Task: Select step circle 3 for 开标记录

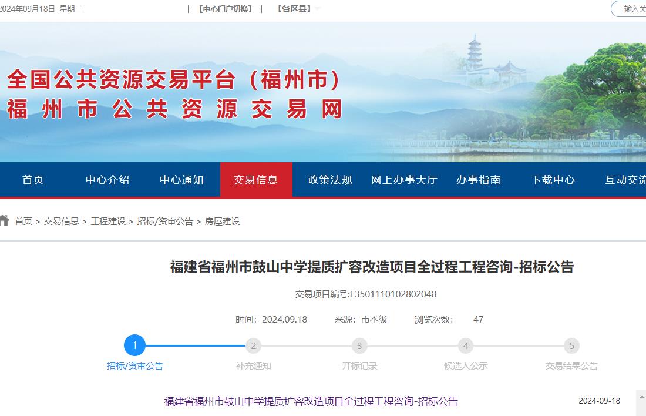Action: click(359, 346)
